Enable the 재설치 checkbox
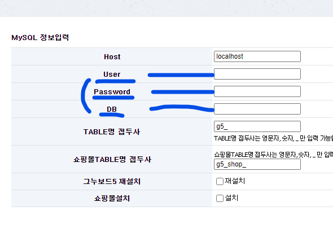 [x=220, y=182]
